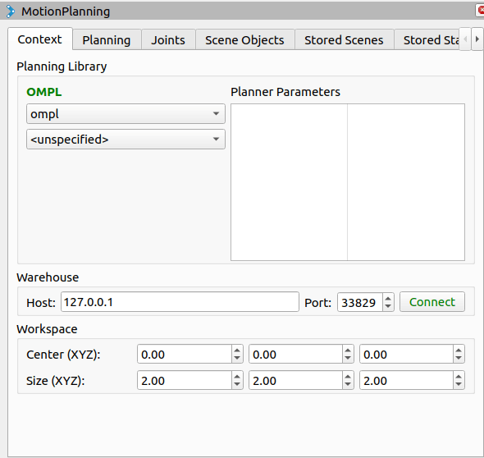Open the <unspecified> planner dropdown
The width and height of the screenshot is (484, 458).
coord(126,140)
